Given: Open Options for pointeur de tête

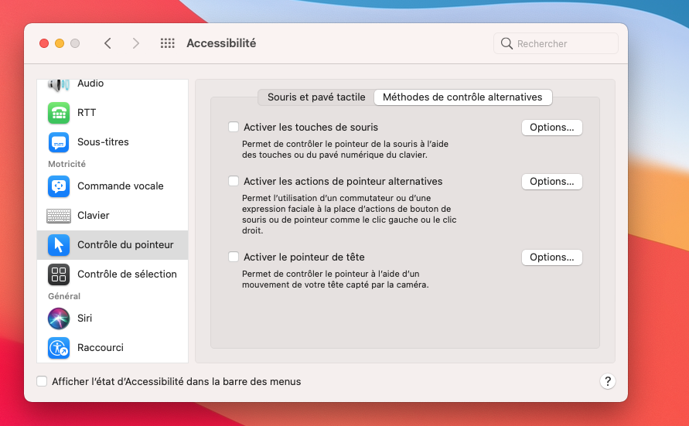Looking at the screenshot, I should pos(552,257).
